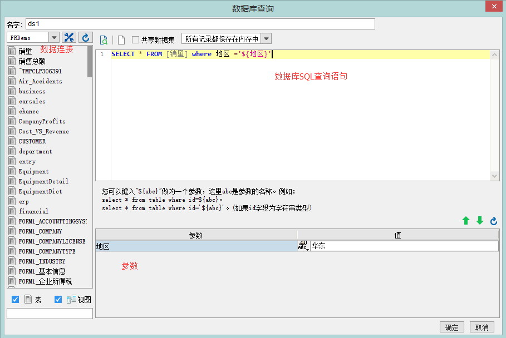The image size is (506, 338).
Task: Select the business table entry
Action: pyautogui.click(x=32, y=91)
